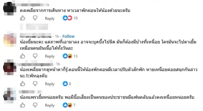Open the 1h timestamp of third comment

pos(58,64)
